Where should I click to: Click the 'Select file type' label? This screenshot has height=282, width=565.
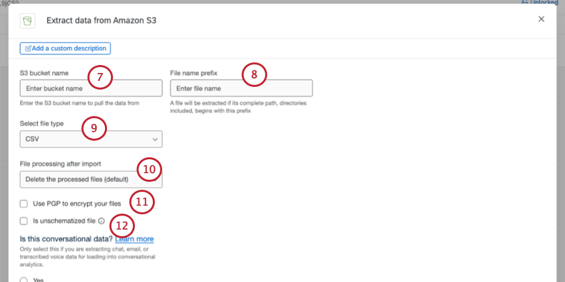pos(42,123)
